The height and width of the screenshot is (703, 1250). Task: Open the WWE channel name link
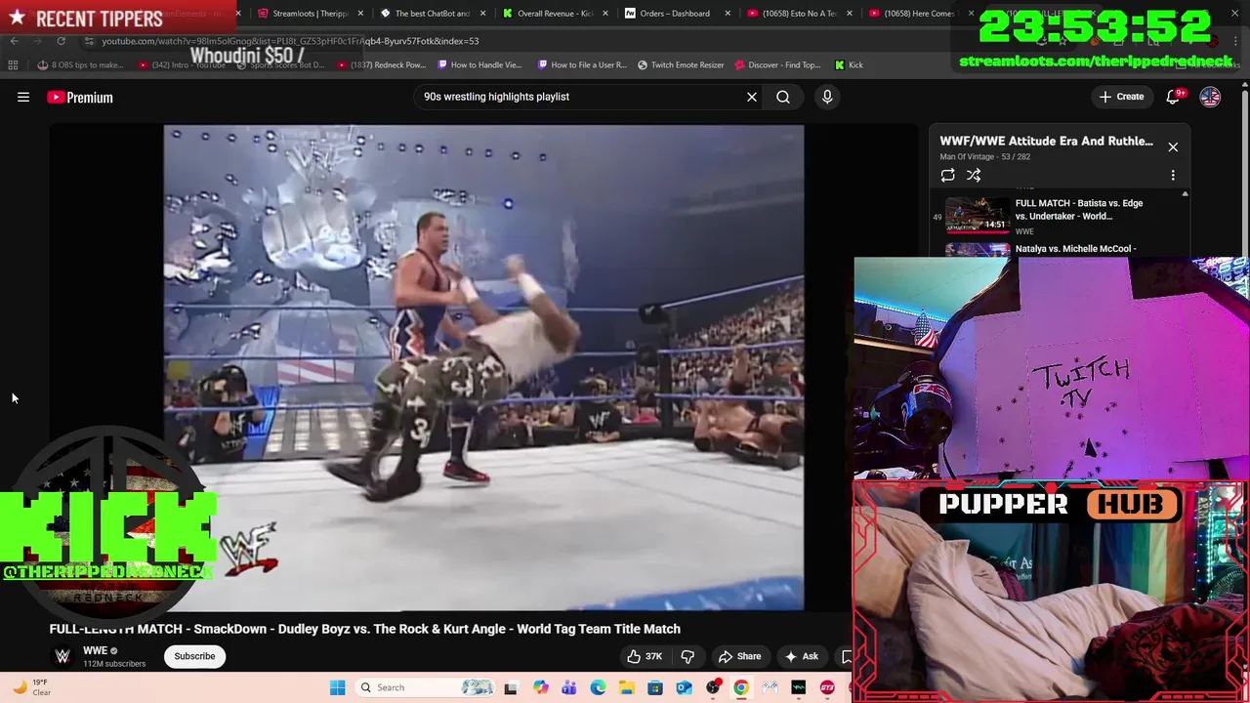pyautogui.click(x=95, y=650)
